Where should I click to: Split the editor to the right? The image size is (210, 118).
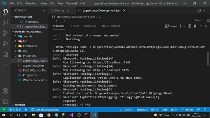[x=199, y=10]
